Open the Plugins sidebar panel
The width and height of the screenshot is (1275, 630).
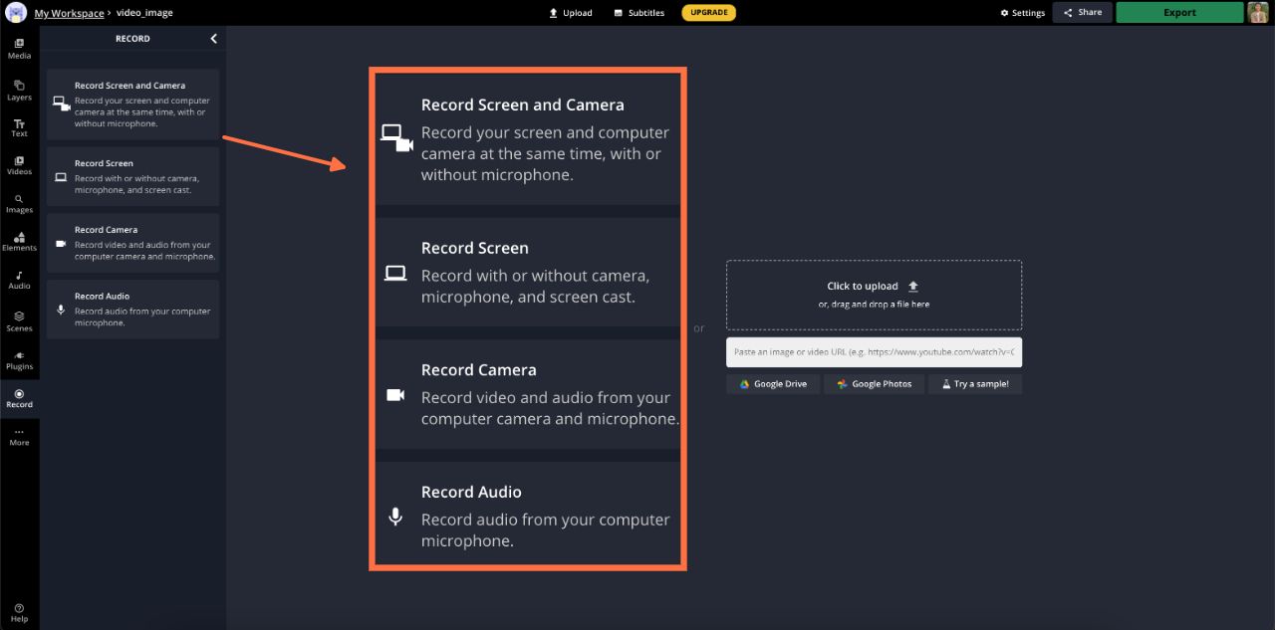(x=19, y=359)
